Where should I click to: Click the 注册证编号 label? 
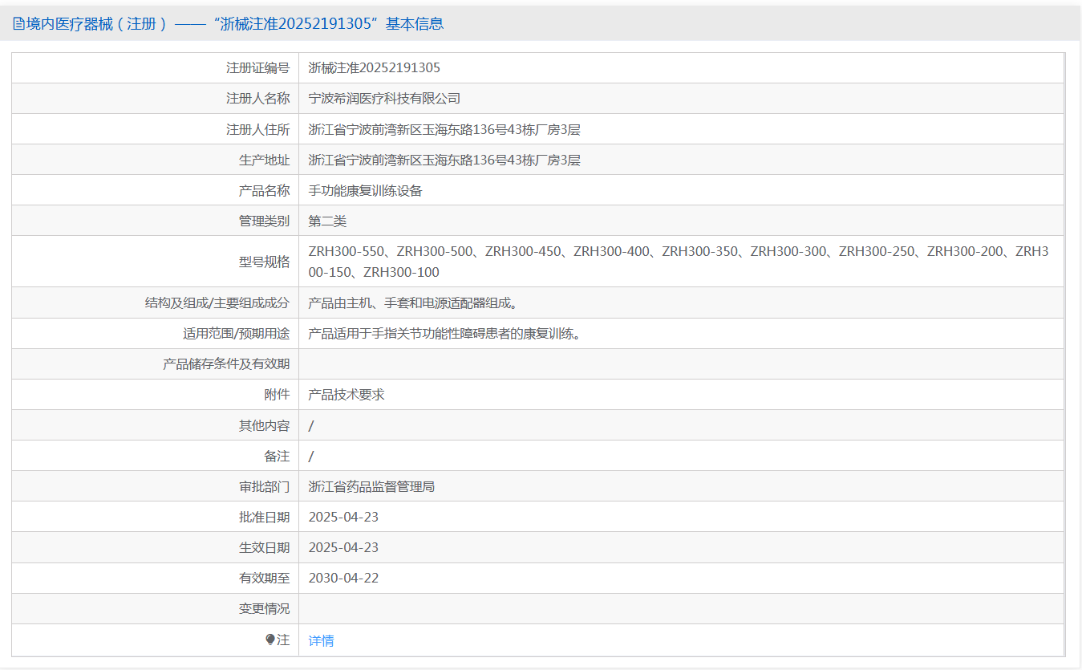pos(257,68)
